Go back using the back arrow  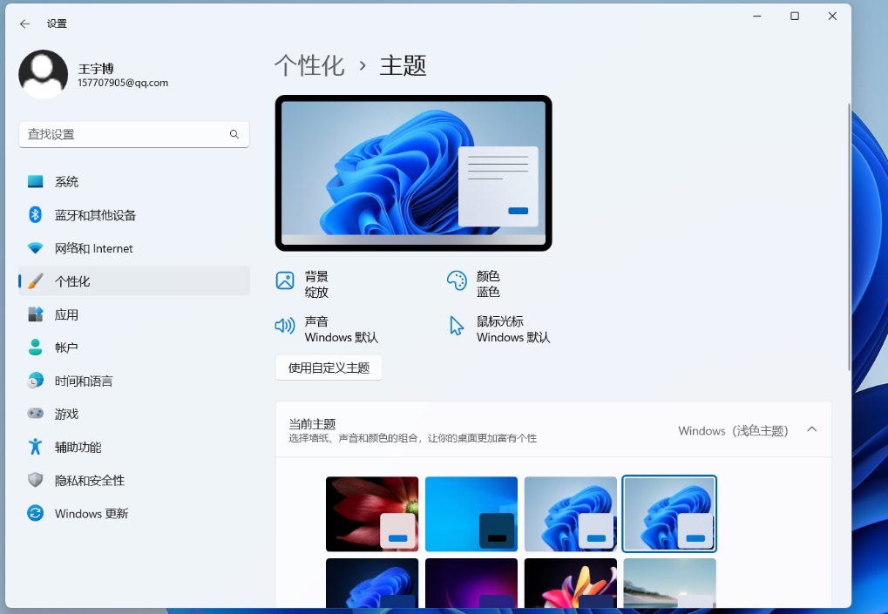pyautogui.click(x=24, y=24)
